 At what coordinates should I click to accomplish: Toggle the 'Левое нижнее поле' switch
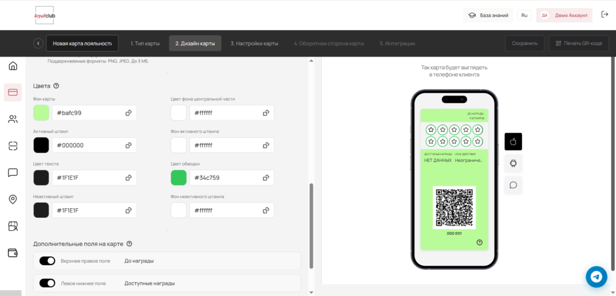47,283
